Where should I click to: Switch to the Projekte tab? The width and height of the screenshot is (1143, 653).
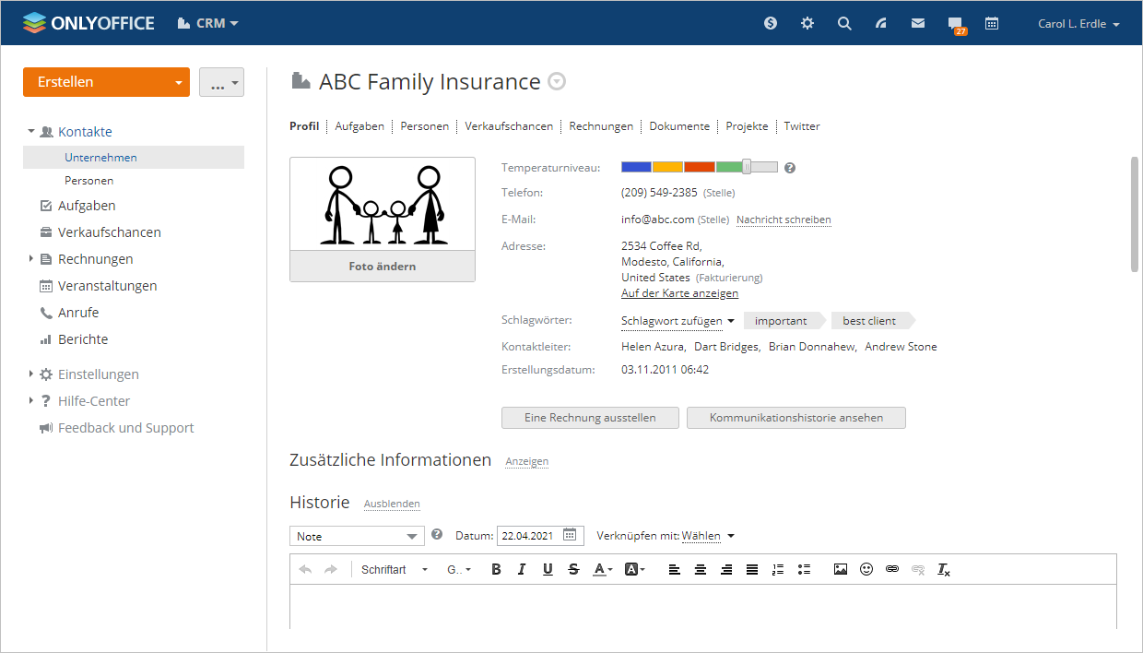pyautogui.click(x=747, y=126)
